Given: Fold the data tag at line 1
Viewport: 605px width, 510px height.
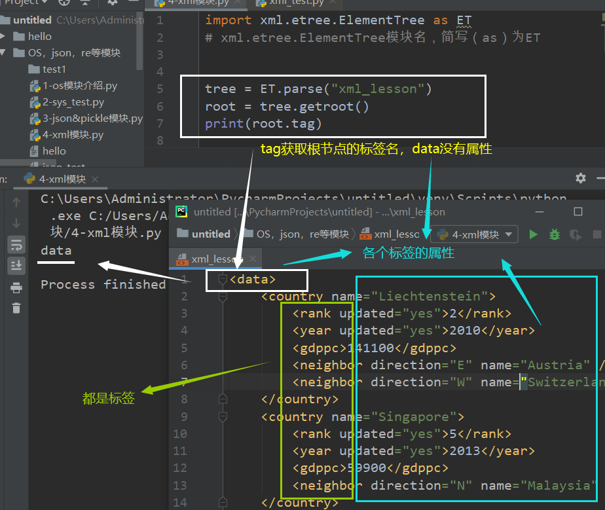Looking at the screenshot, I should pyautogui.click(x=223, y=279).
